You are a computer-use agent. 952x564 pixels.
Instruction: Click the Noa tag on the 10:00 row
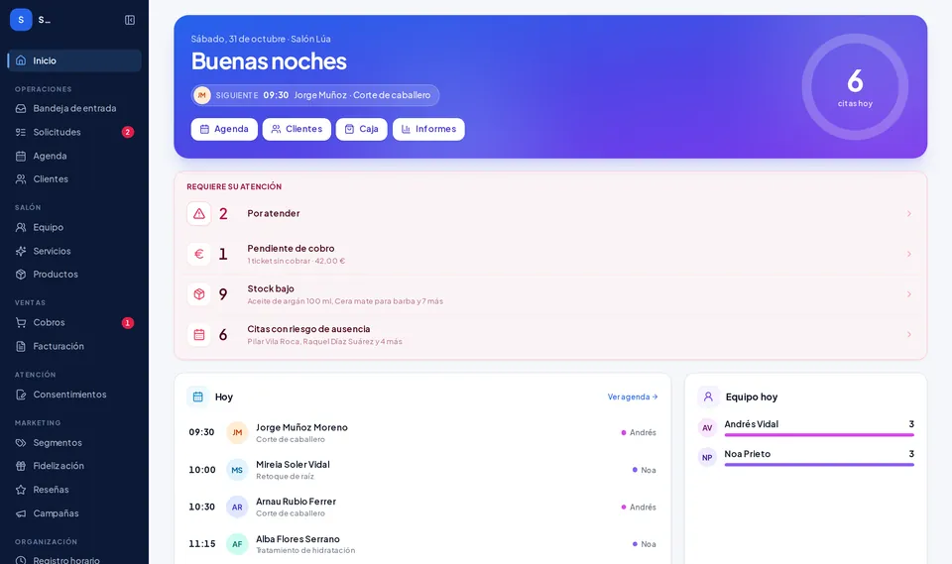click(x=645, y=470)
